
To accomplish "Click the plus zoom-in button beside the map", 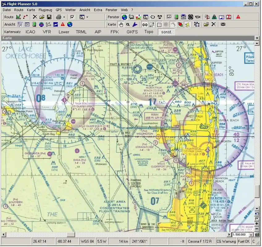I will click(x=257, y=224).
